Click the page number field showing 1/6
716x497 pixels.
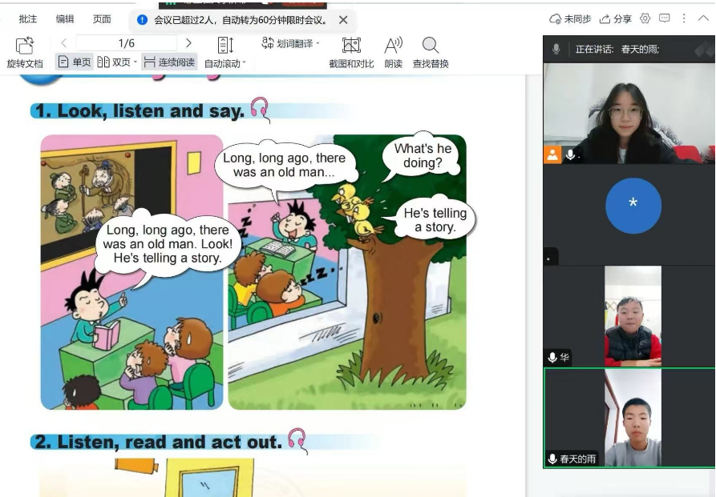click(x=127, y=43)
